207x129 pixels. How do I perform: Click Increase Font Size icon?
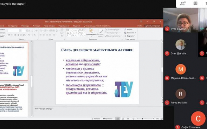[x=29, y=31]
